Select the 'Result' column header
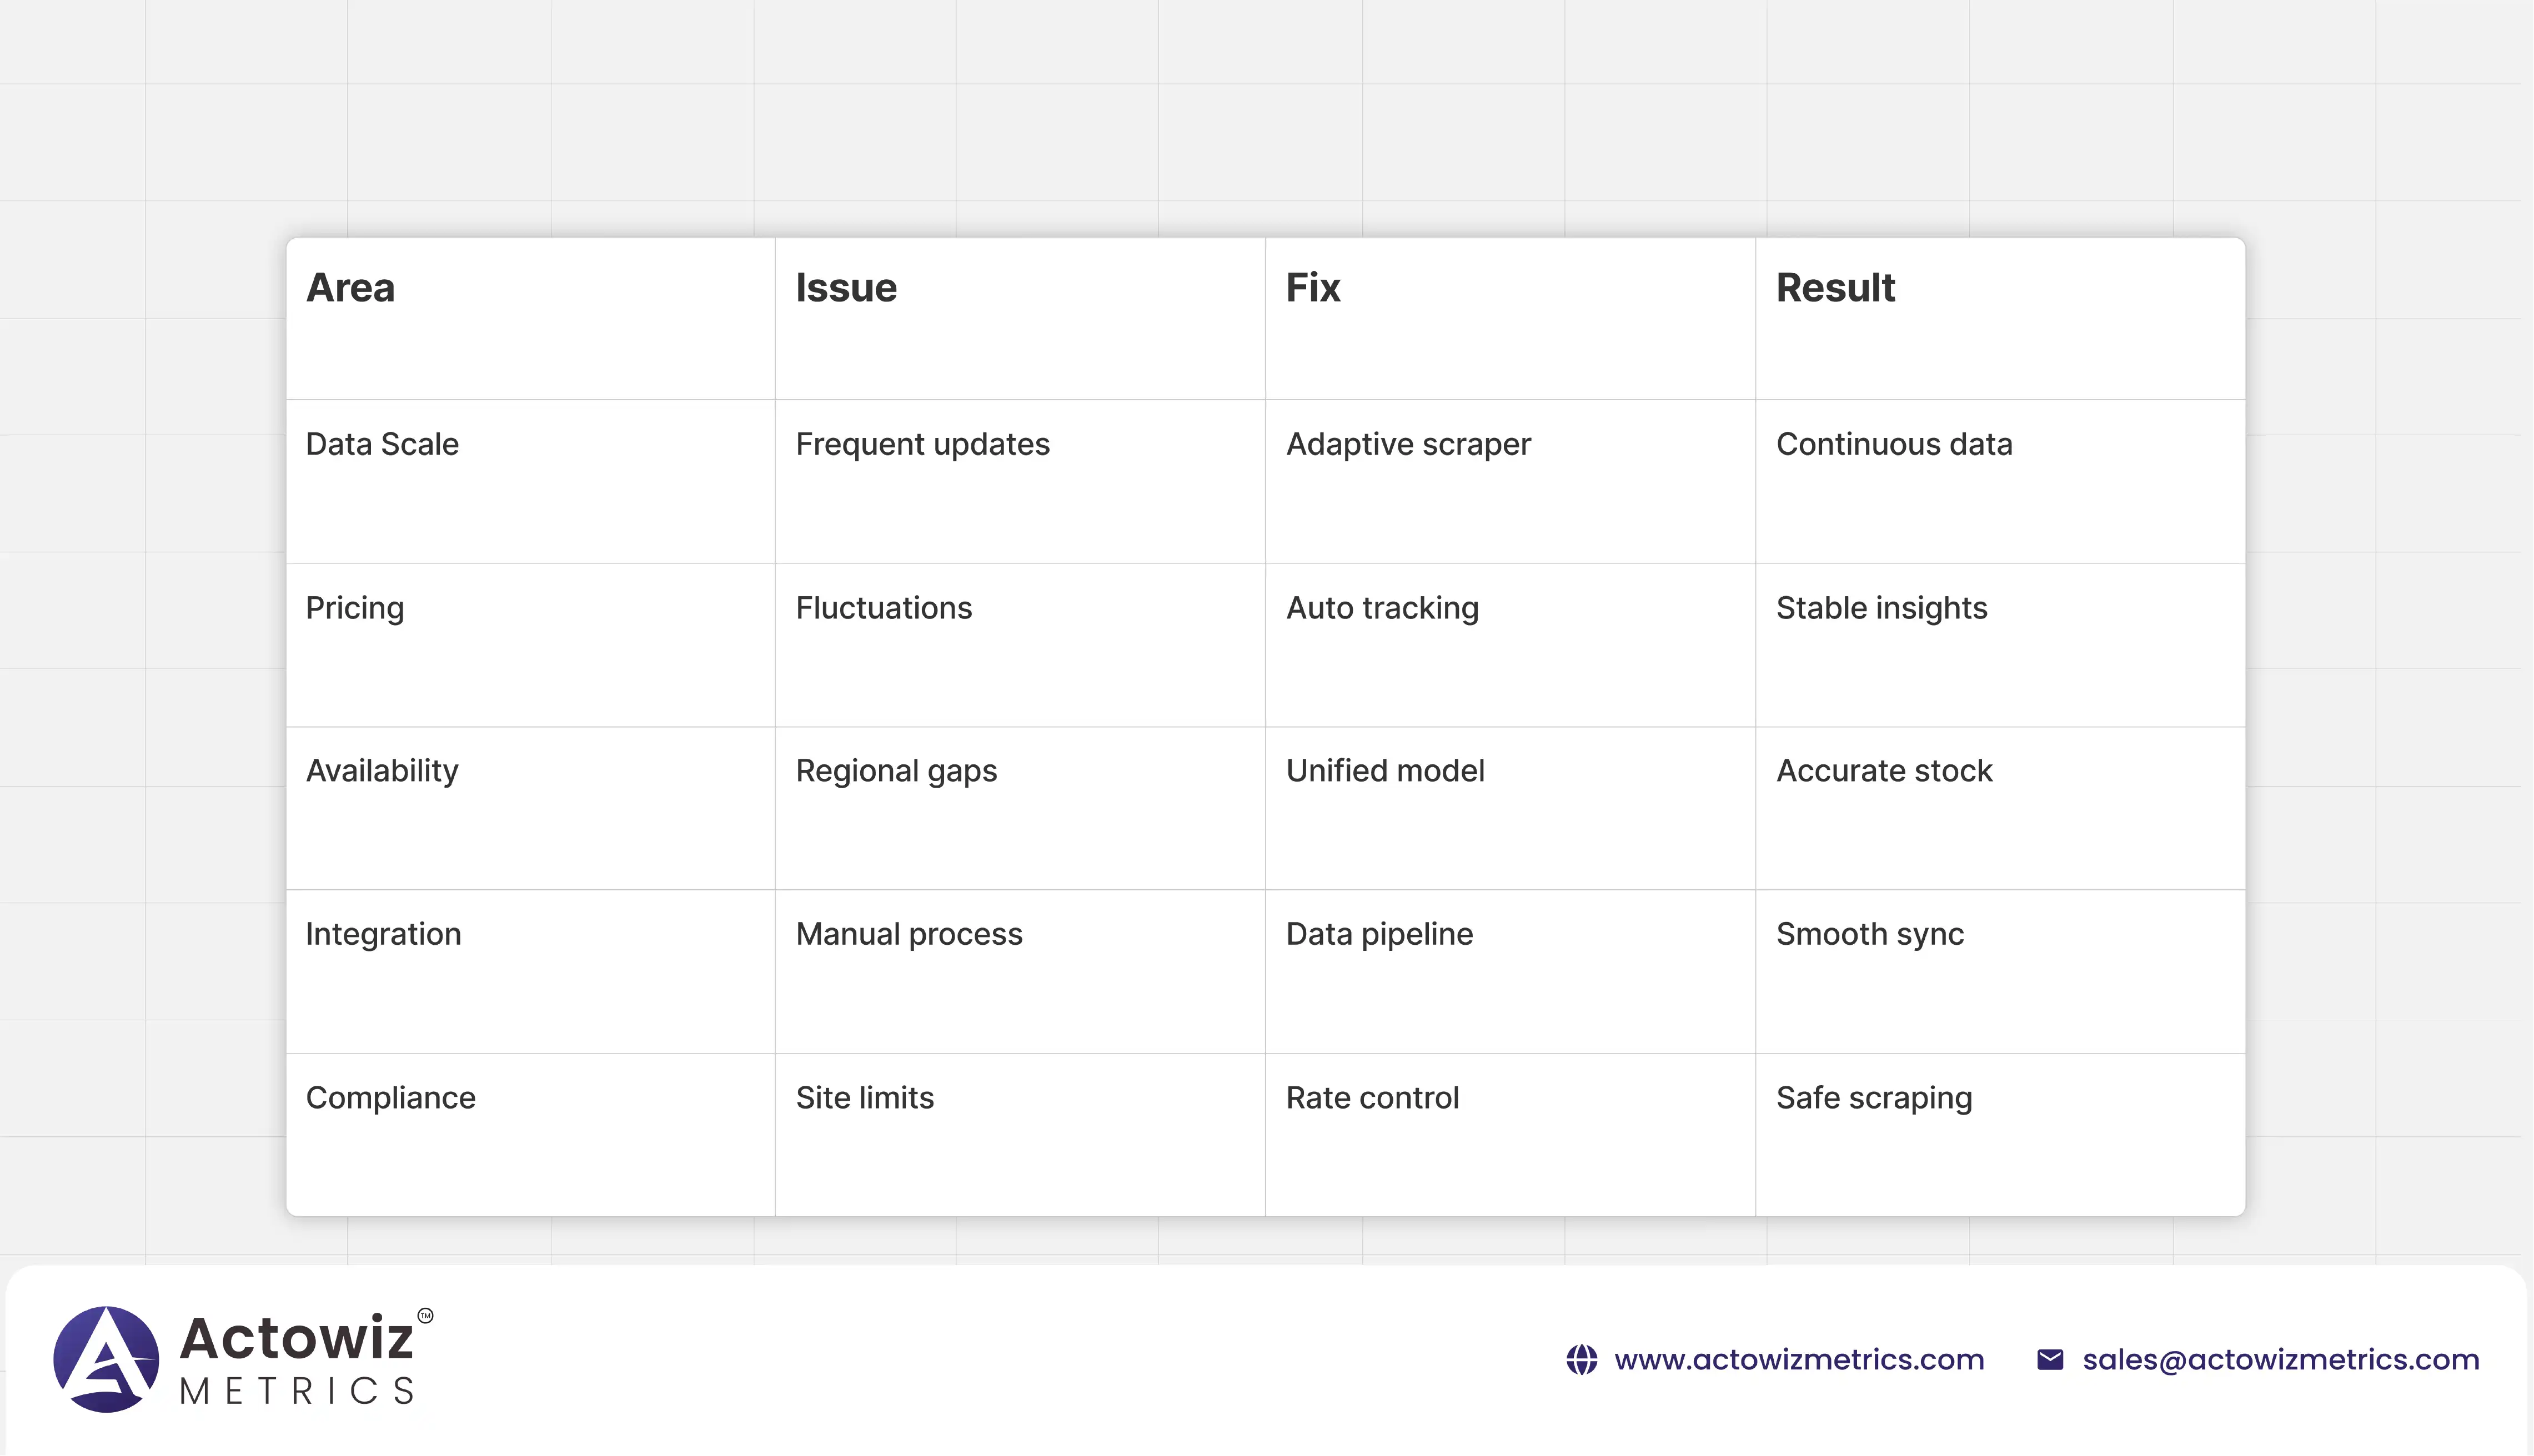This screenshot has width=2534, height=1456. click(1835, 288)
